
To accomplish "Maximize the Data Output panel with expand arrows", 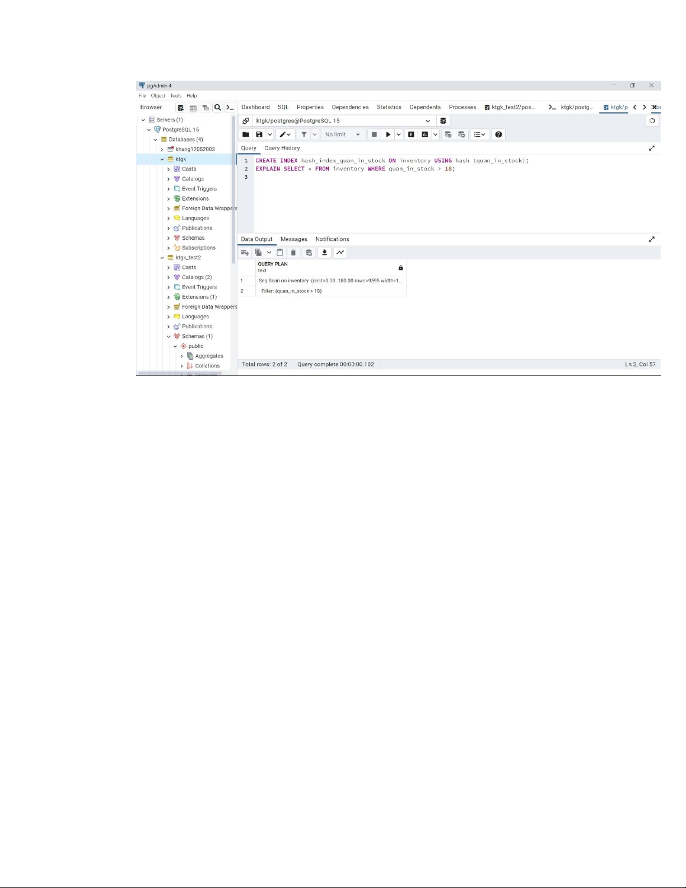I will 652,239.
